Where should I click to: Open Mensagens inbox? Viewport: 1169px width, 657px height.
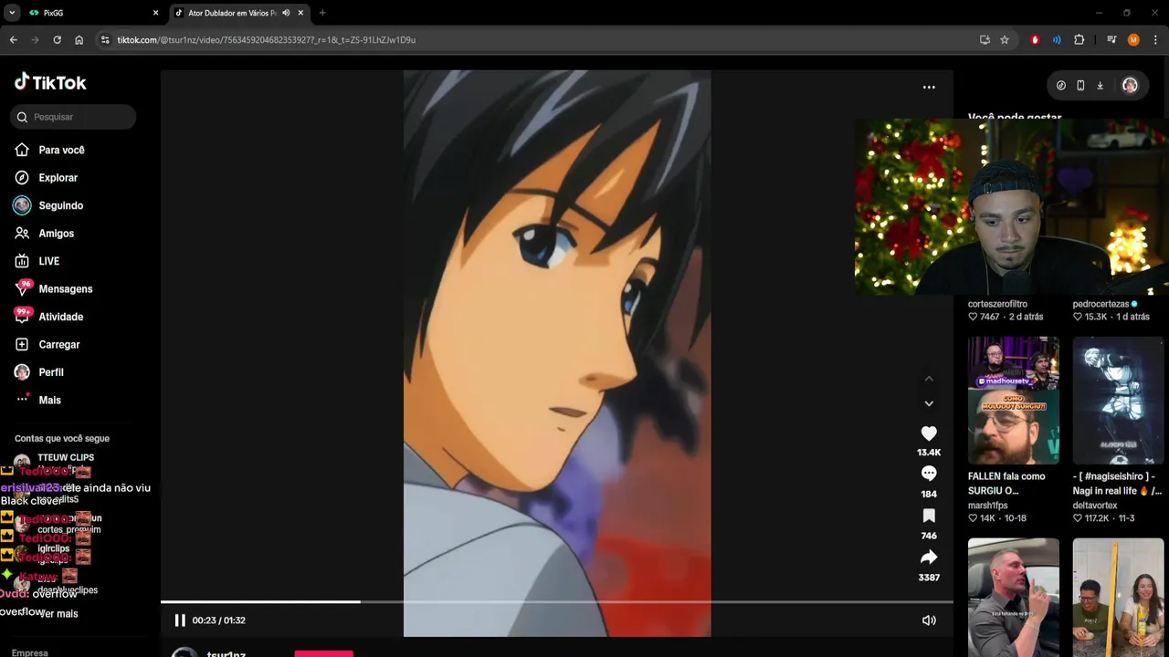click(x=53, y=289)
